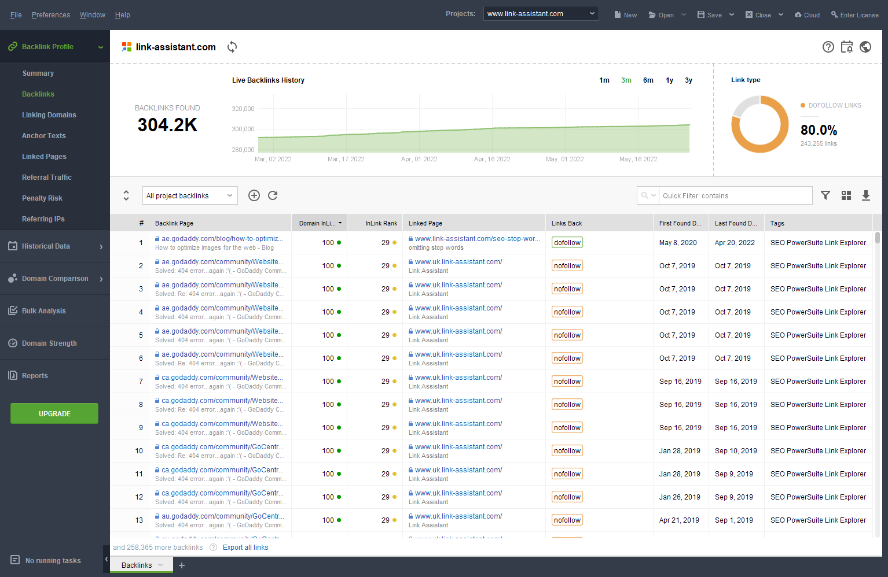Click the table vertical scrollbar
Viewport: 888px width, 577px height.
pyautogui.click(x=878, y=238)
